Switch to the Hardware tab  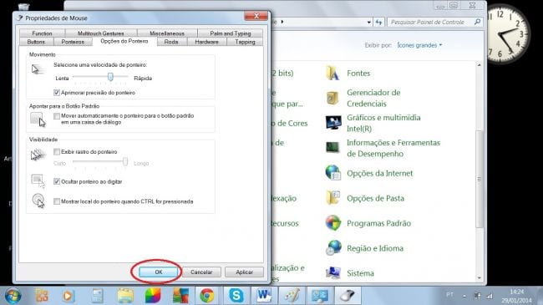[206, 42]
